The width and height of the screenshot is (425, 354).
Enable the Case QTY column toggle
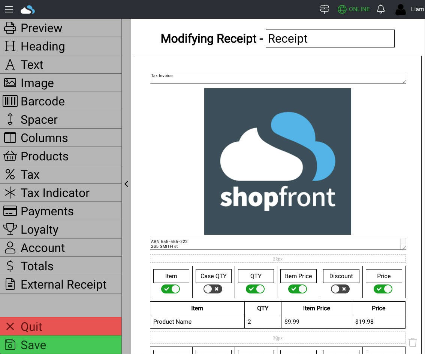[x=213, y=289]
